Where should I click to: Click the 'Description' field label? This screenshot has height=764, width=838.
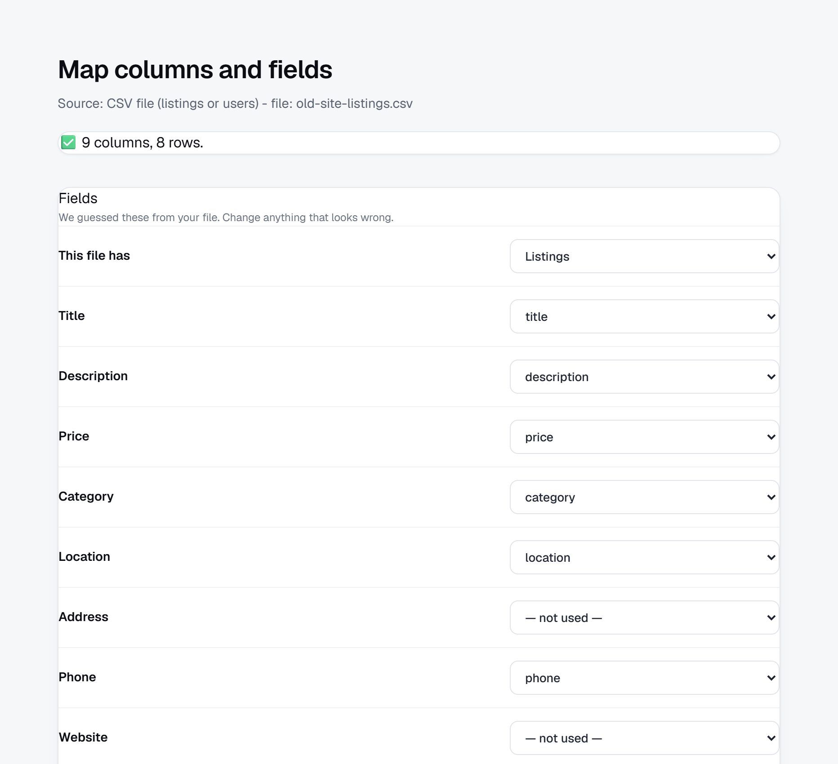[93, 376]
